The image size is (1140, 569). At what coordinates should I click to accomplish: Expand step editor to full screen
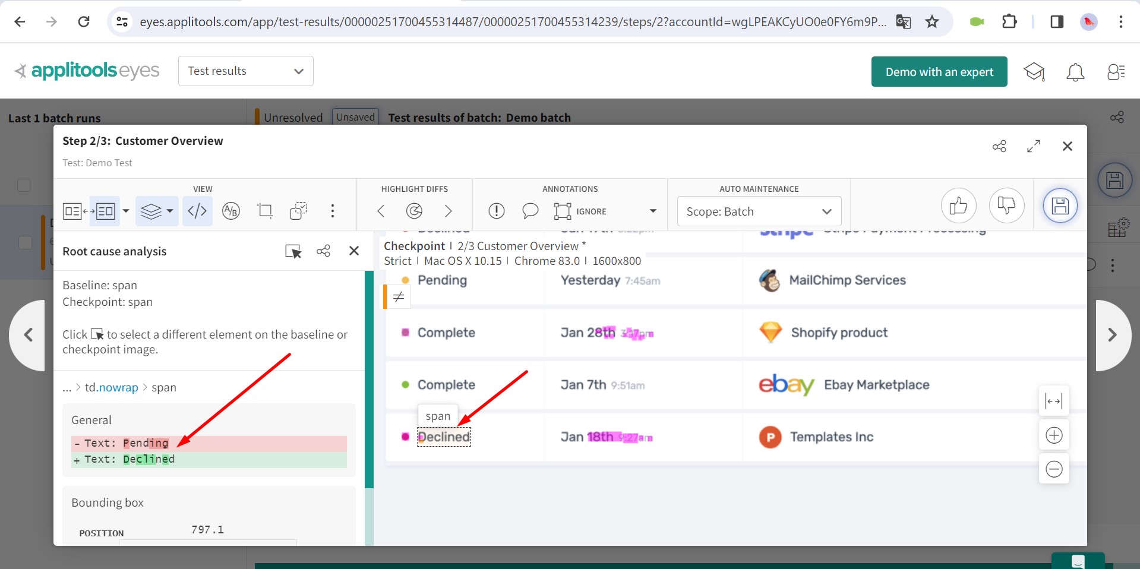(x=1034, y=146)
